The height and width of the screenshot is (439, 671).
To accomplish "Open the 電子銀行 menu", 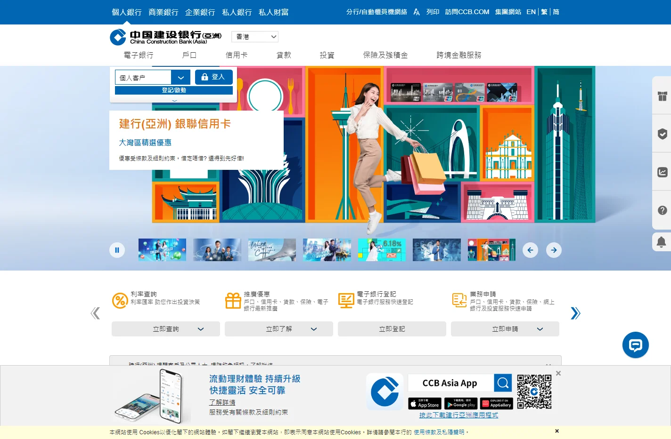I will coord(139,55).
